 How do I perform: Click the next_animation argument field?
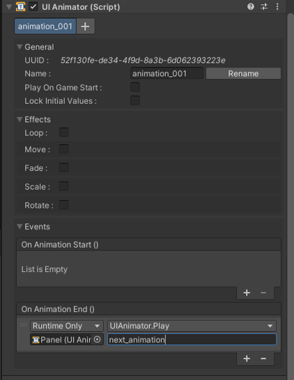point(192,340)
